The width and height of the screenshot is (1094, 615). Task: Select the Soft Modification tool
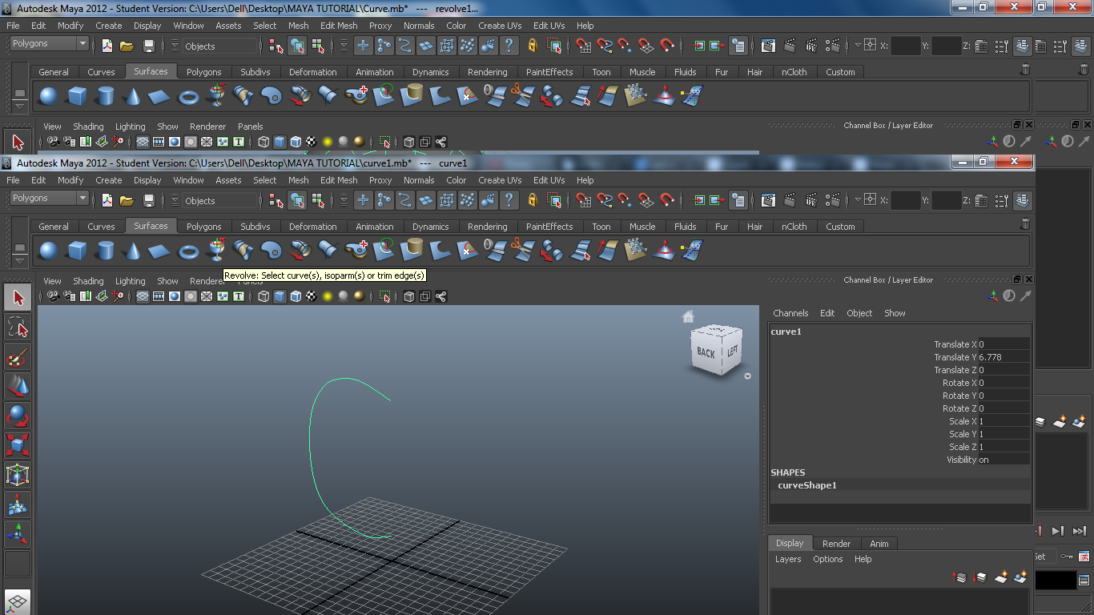(x=18, y=504)
